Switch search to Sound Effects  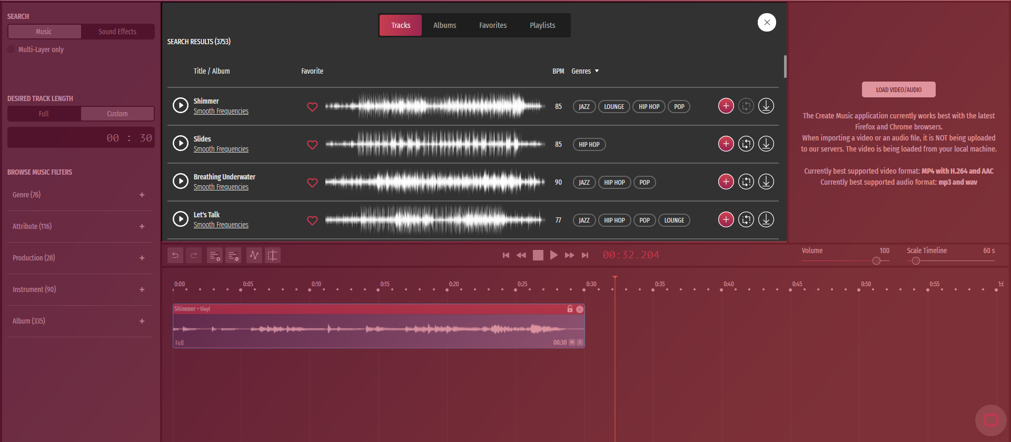[117, 32]
